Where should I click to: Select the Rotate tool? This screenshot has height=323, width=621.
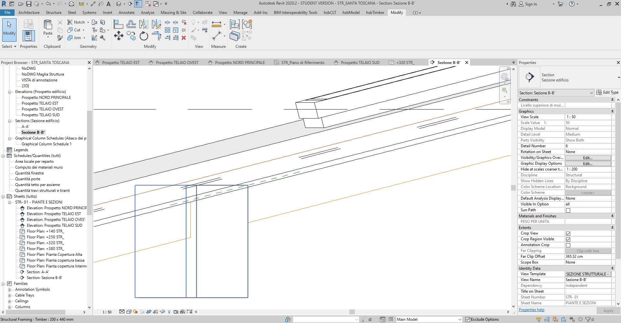[x=144, y=36]
